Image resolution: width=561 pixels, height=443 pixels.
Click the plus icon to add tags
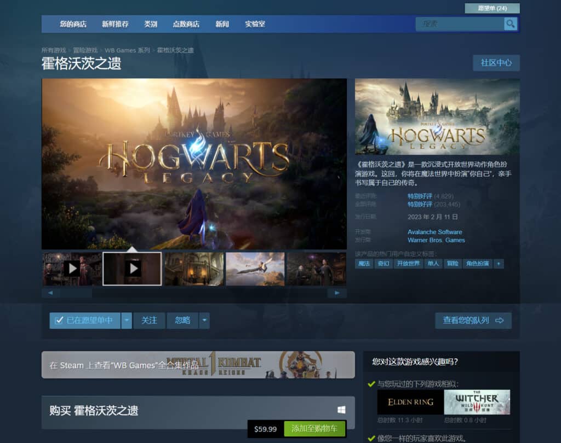click(499, 264)
